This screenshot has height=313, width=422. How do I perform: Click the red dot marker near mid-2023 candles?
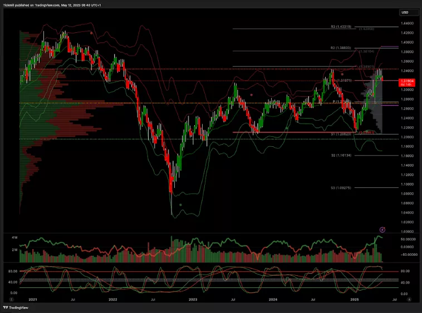point(252,95)
